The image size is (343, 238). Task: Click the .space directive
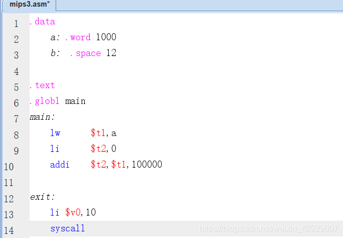(x=86, y=54)
